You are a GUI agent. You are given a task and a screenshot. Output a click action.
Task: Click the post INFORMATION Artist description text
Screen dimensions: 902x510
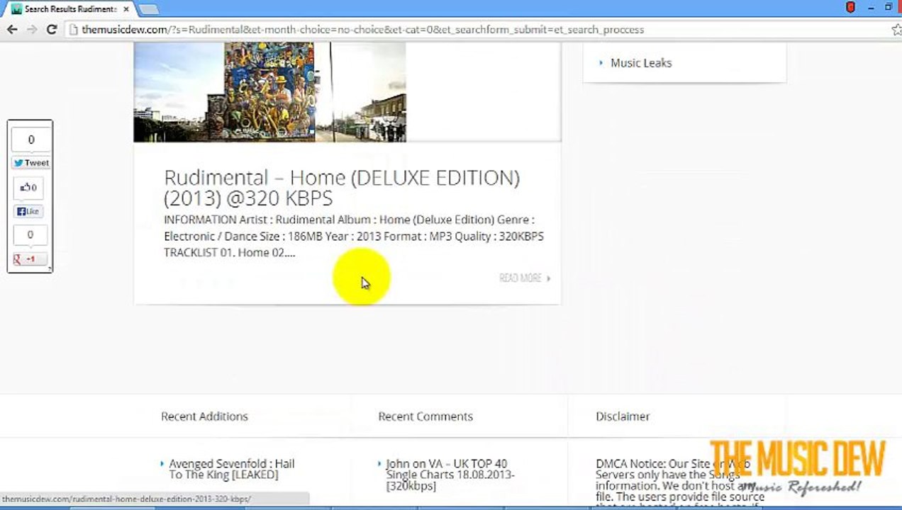coord(354,236)
